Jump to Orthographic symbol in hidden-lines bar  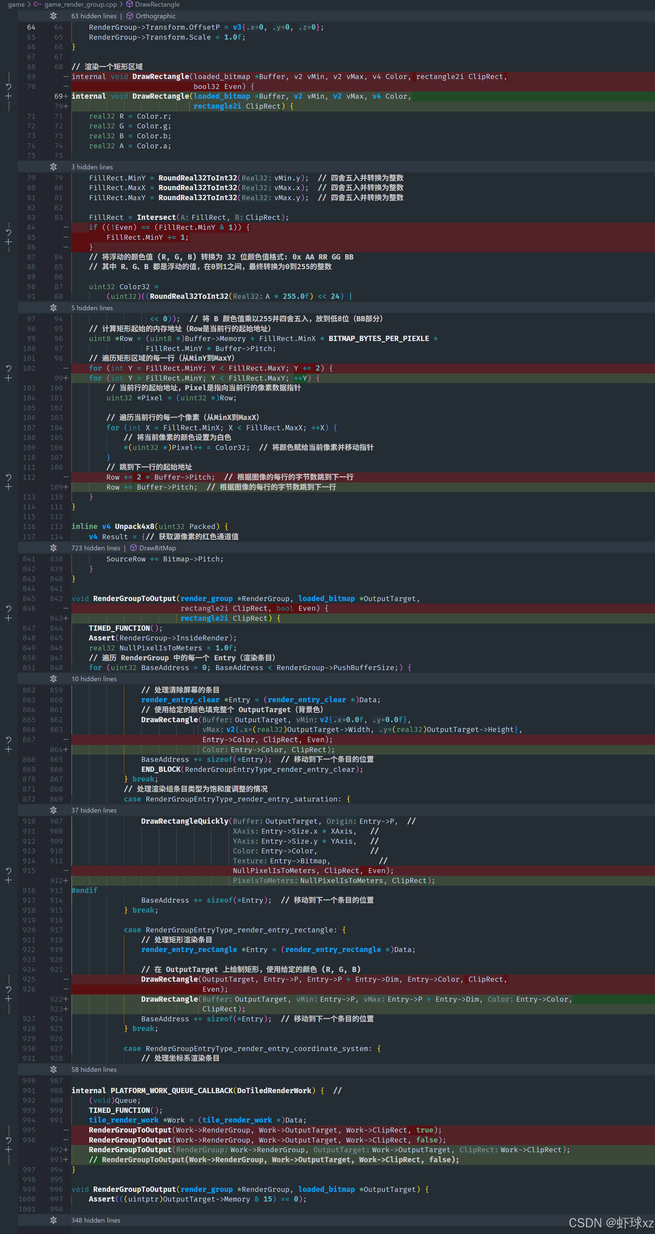(x=155, y=16)
